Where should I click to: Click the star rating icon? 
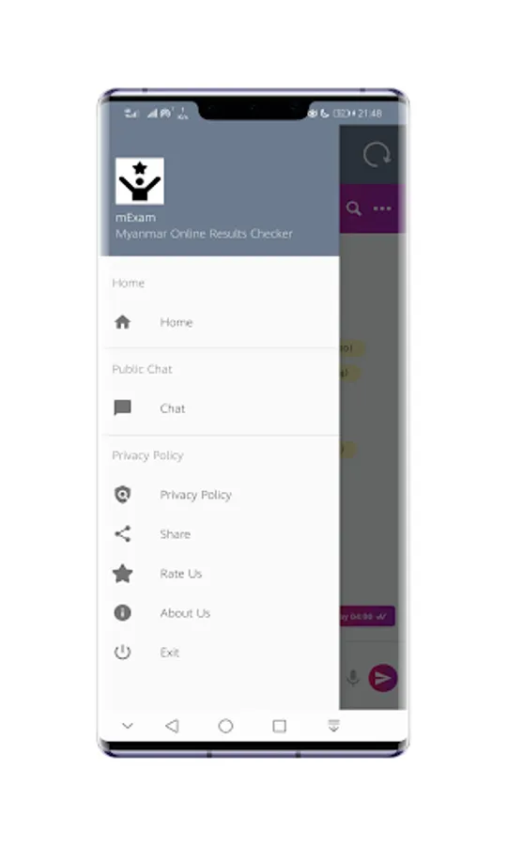point(123,574)
